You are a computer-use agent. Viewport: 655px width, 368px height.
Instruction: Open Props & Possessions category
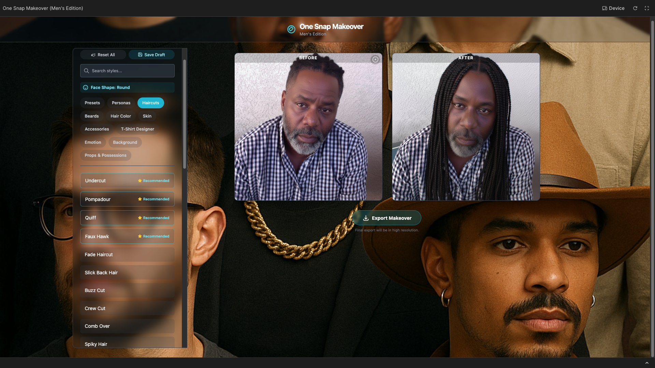(105, 155)
